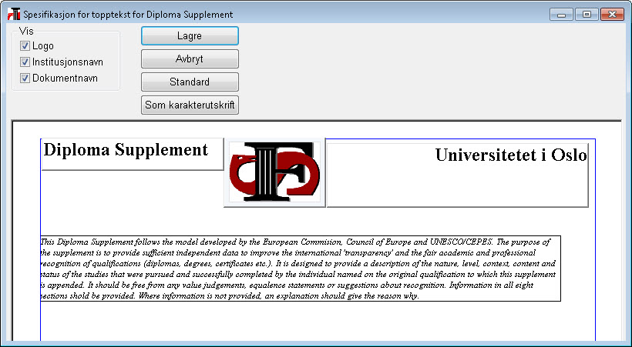Select the FS logo image in header
The width and height of the screenshot is (632, 347).
click(x=274, y=172)
